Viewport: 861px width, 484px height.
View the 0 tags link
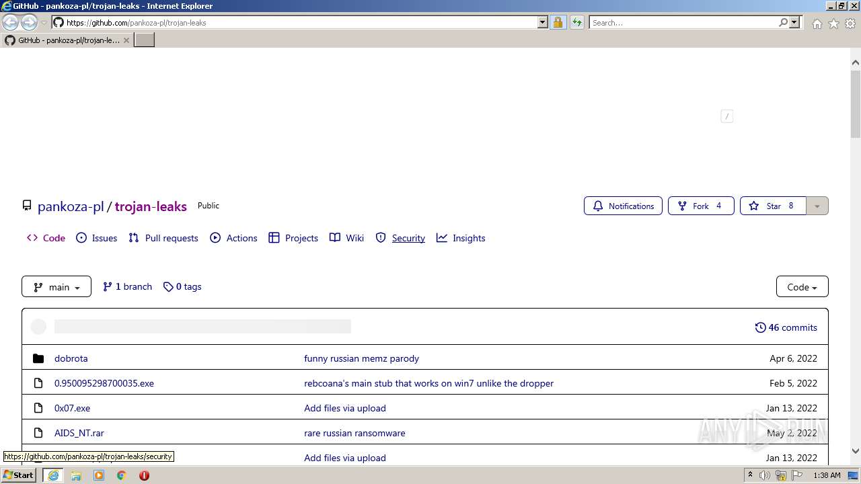click(x=182, y=286)
